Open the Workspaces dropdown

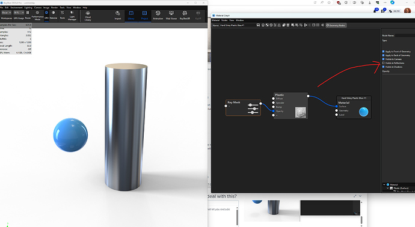[7, 13]
